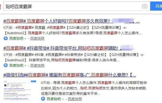Click thumbnail image of 微信引流 result

[20, 90]
